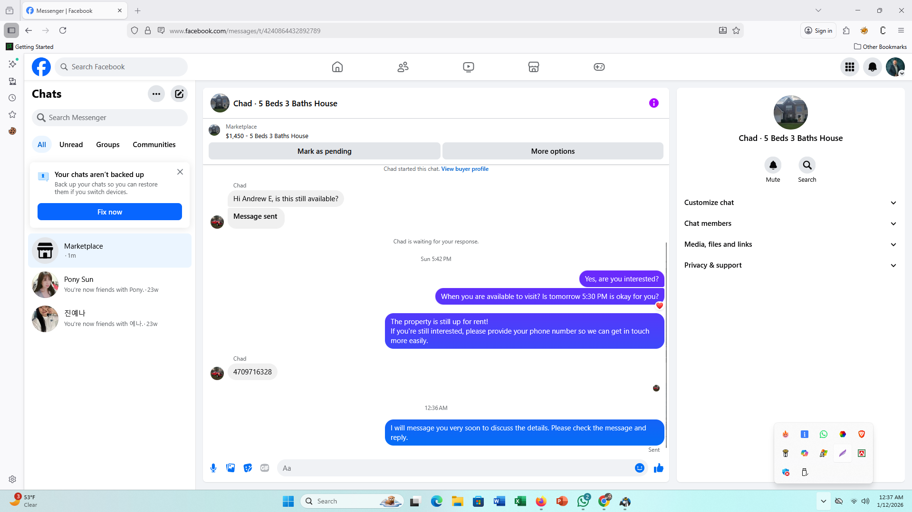The image size is (912, 512).
Task: Open the emoji picker in message box
Action: pyautogui.click(x=640, y=468)
